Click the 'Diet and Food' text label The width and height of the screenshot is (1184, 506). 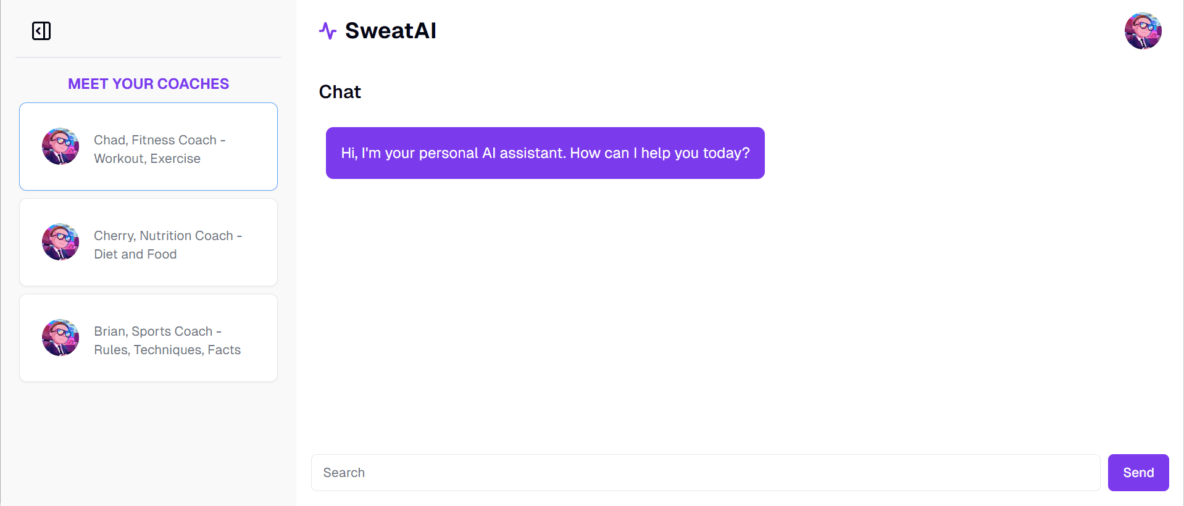(135, 254)
